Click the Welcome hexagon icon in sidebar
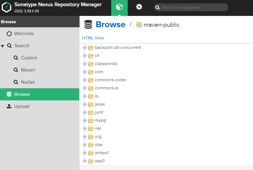 (9, 34)
